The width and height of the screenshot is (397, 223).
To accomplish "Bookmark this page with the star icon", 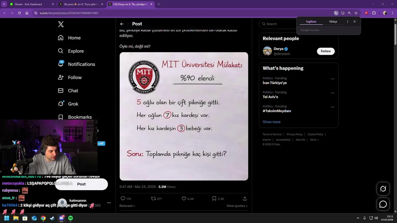I will click(x=356, y=13).
